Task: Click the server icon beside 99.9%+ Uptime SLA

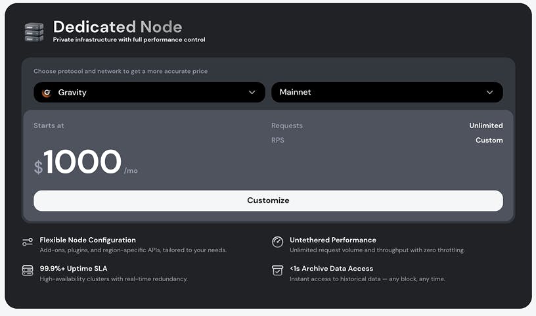Action: (x=28, y=271)
